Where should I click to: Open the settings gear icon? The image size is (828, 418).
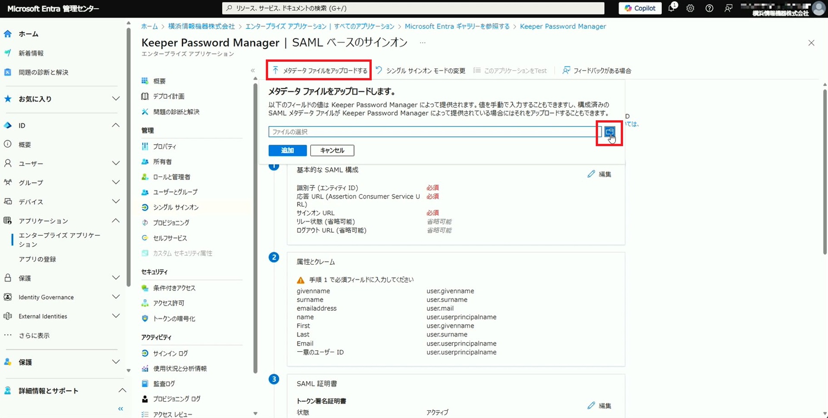[x=690, y=8]
